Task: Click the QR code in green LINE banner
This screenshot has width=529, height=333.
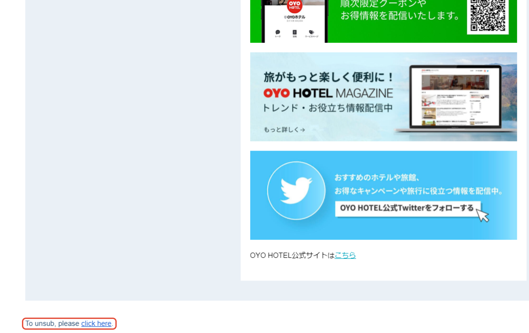Action: coord(488,15)
